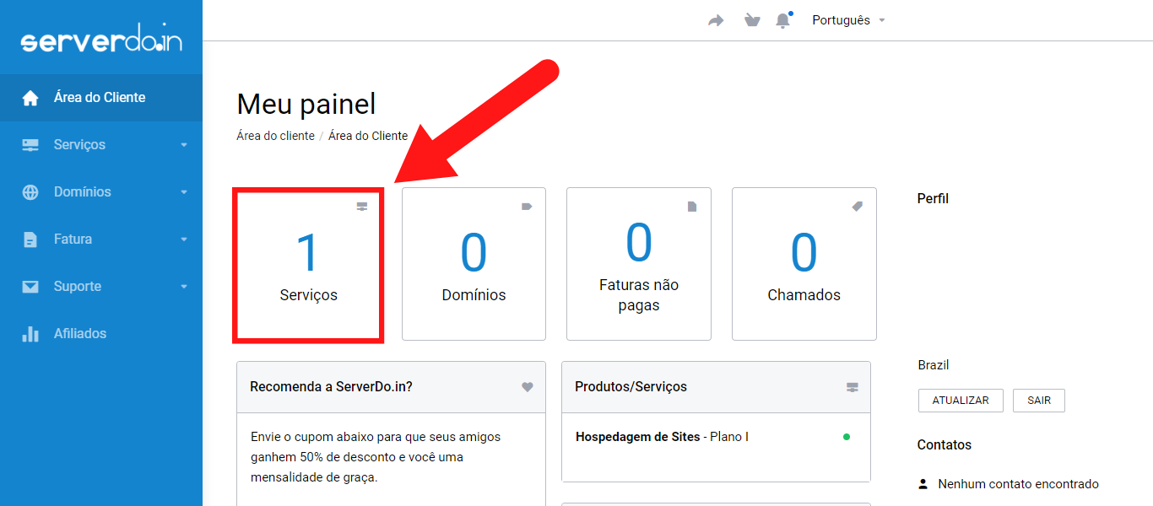The width and height of the screenshot is (1153, 506).
Task: Click the SAIR button
Action: click(x=1038, y=401)
